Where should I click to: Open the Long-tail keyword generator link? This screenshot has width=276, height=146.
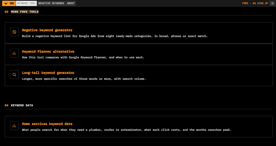pos(48,73)
